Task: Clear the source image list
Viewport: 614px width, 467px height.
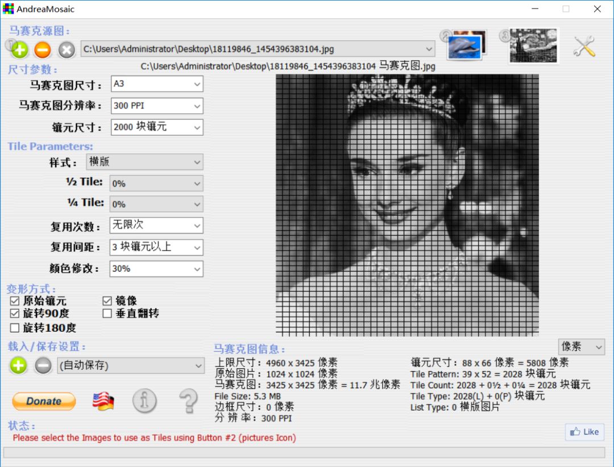Action: pyautogui.click(x=65, y=50)
